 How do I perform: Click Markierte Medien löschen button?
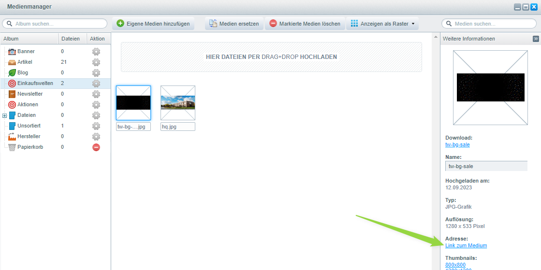pyautogui.click(x=305, y=24)
